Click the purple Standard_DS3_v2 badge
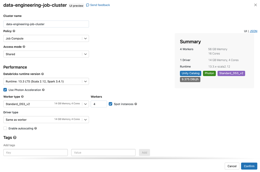The image size is (260, 172). pos(231,73)
